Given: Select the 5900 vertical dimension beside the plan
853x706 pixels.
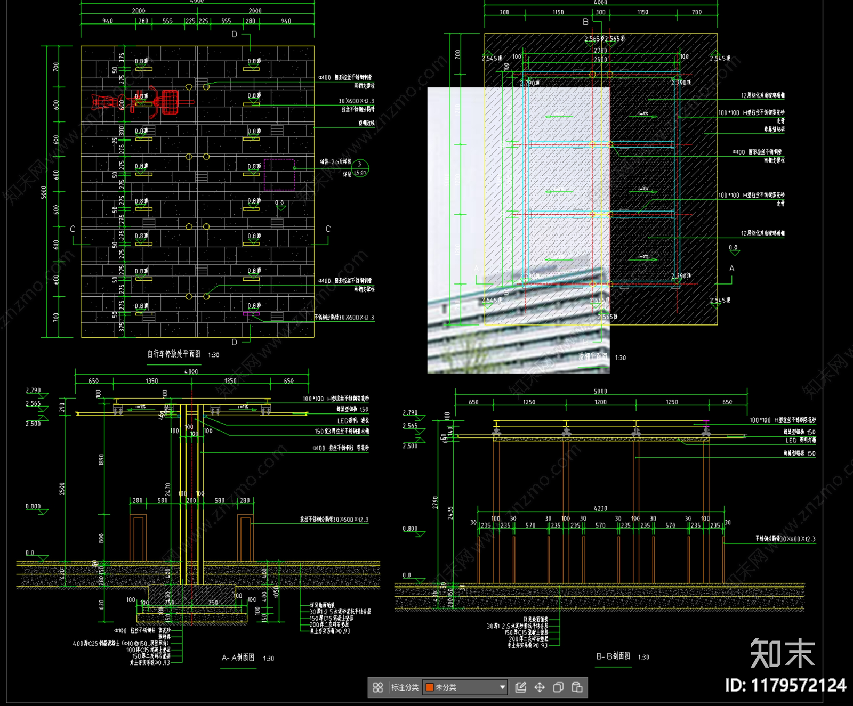Looking at the screenshot, I should pyautogui.click(x=44, y=192).
